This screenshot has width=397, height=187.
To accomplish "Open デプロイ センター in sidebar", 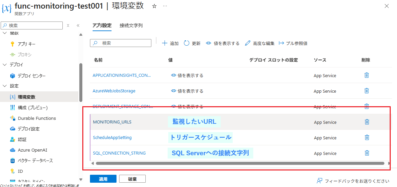I will coord(32,76).
